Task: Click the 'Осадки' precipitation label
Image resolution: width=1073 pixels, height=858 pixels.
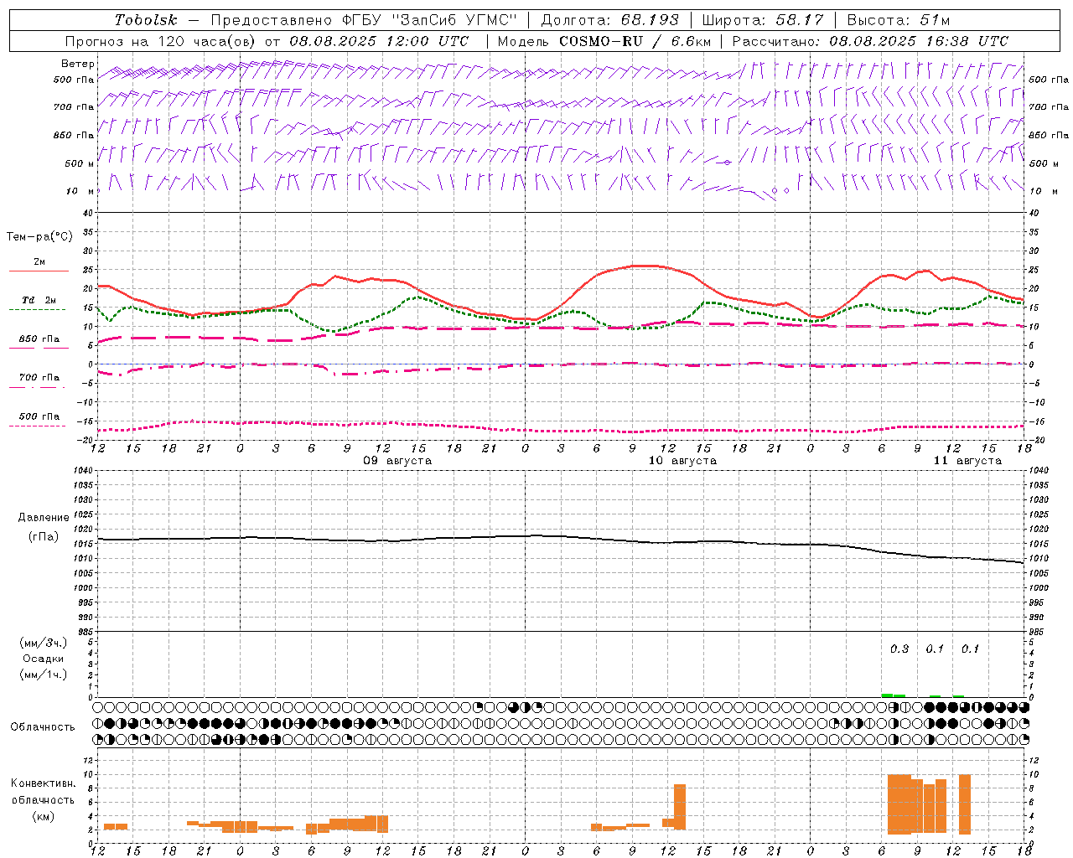Action: (44, 659)
